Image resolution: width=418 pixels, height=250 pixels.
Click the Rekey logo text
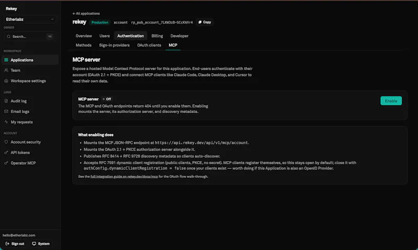[x=11, y=8]
